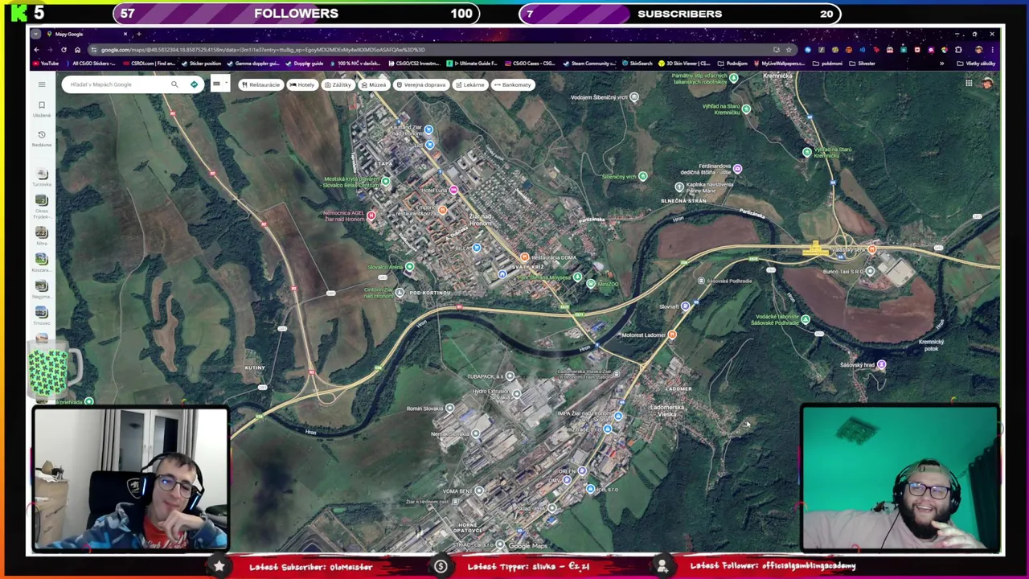This screenshot has width=1029, height=579.
Task: Go to the browser home page icon
Action: 77,50
